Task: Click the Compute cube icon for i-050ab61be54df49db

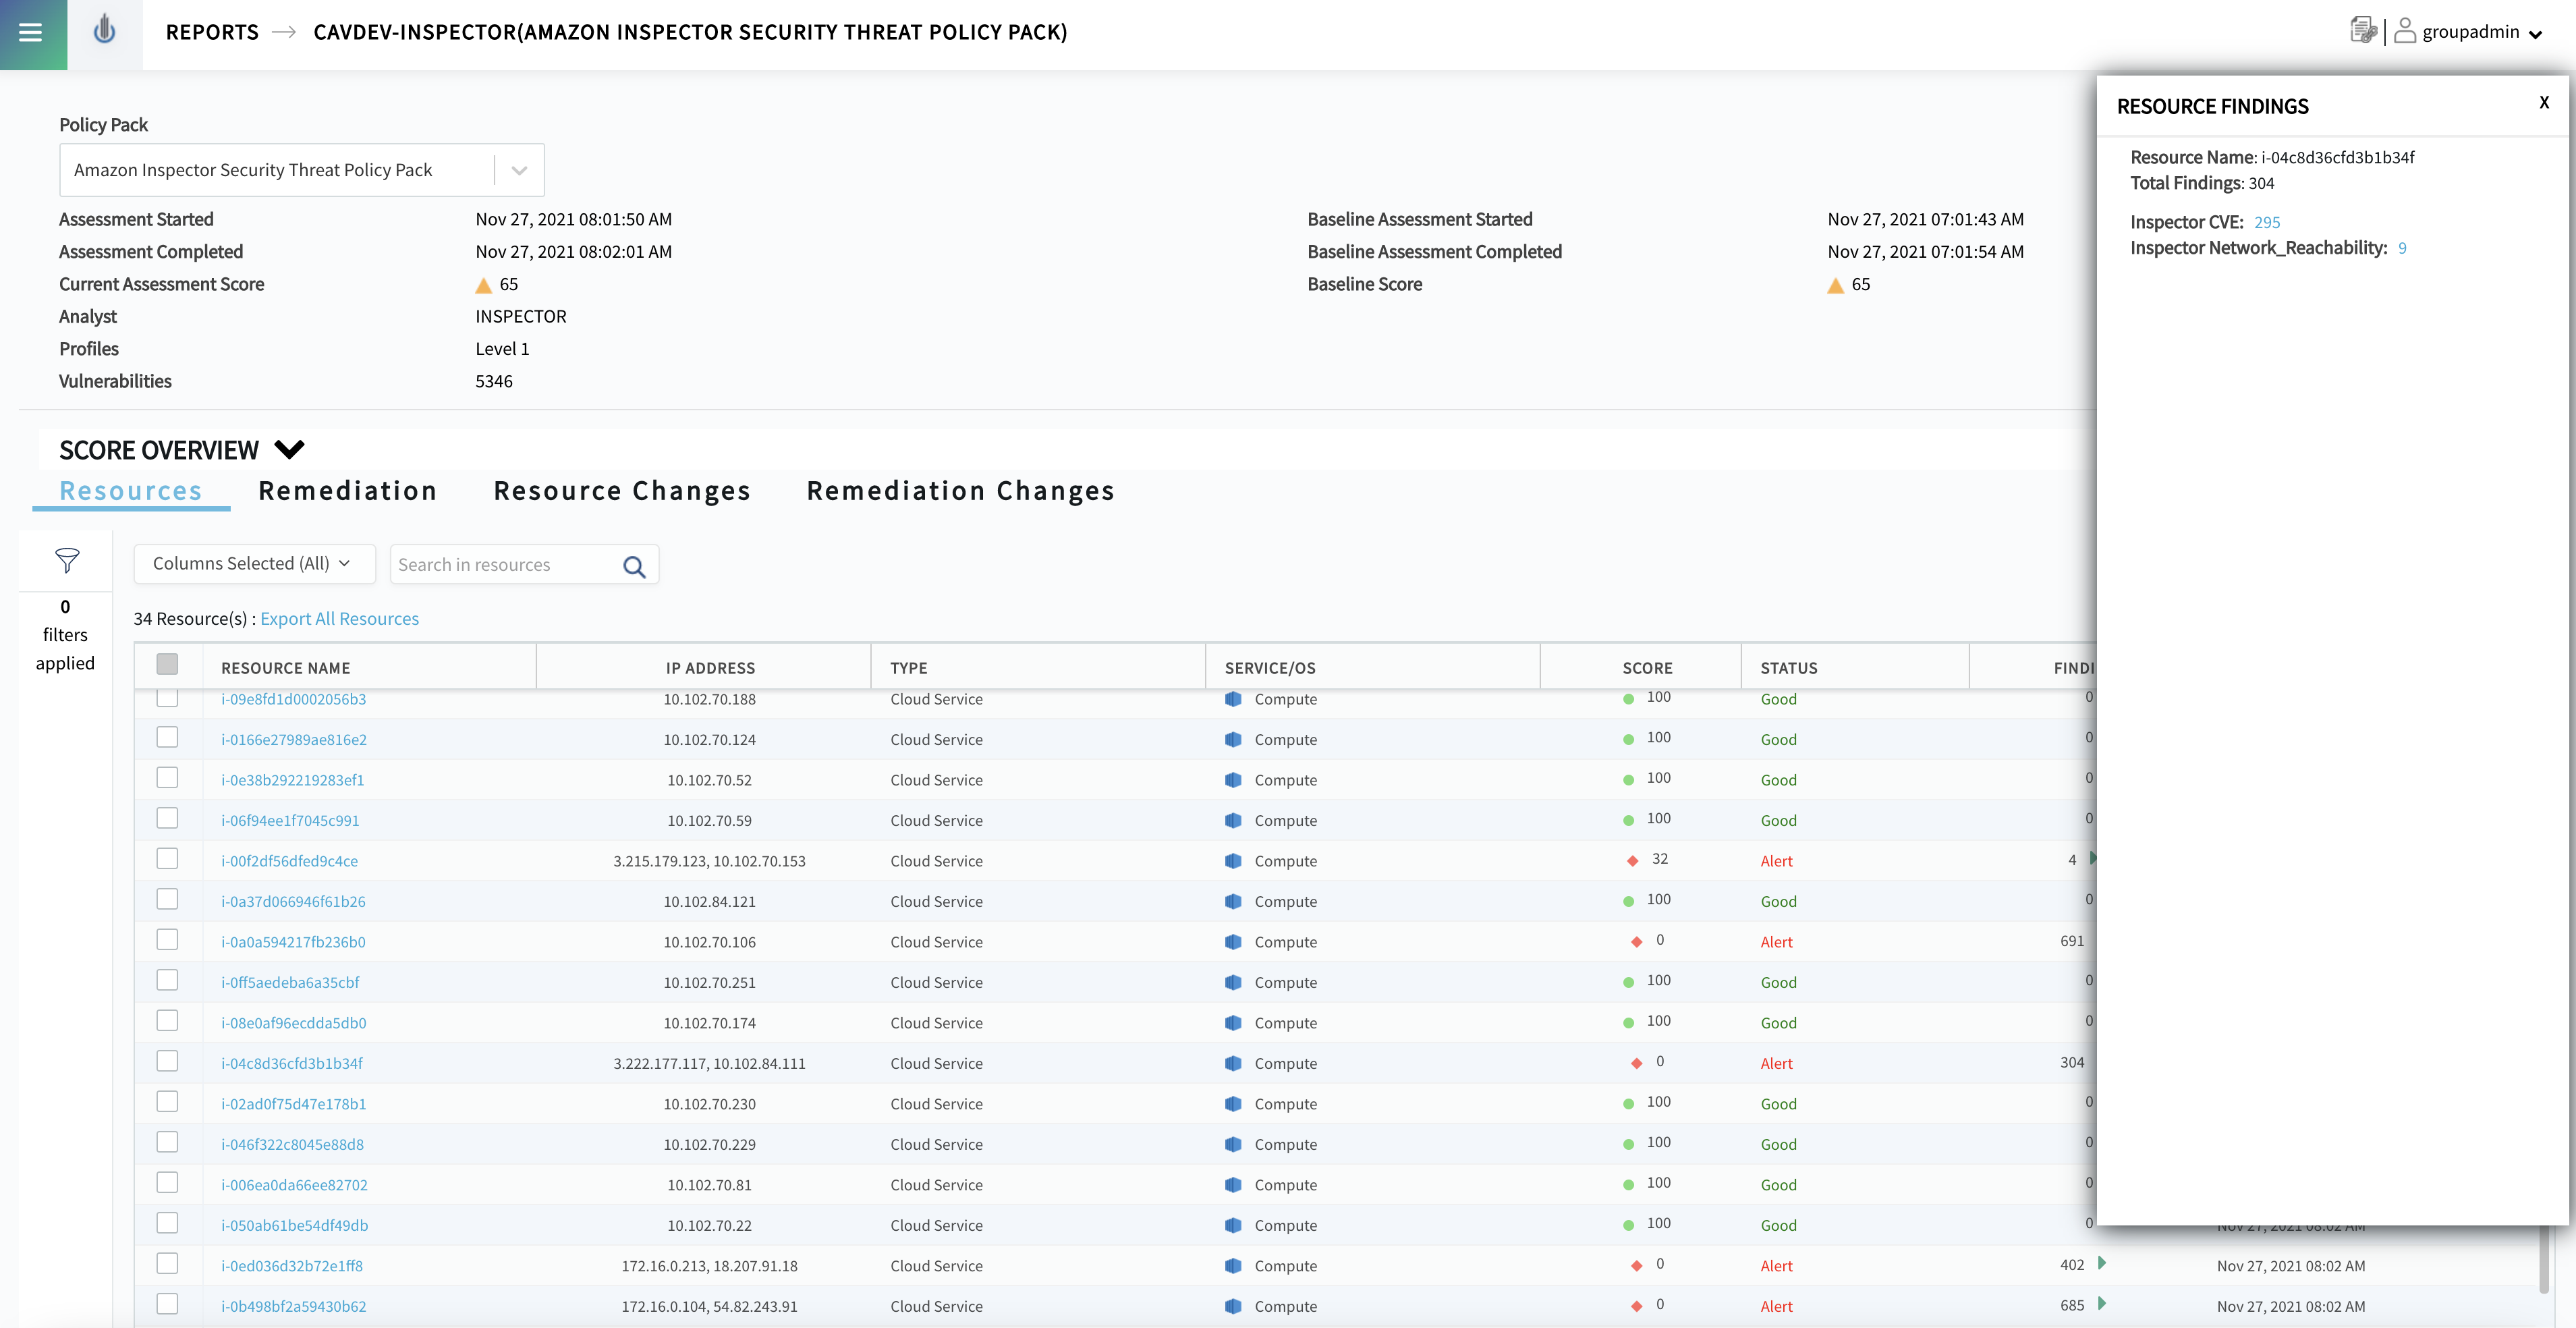Action: click(1233, 1225)
